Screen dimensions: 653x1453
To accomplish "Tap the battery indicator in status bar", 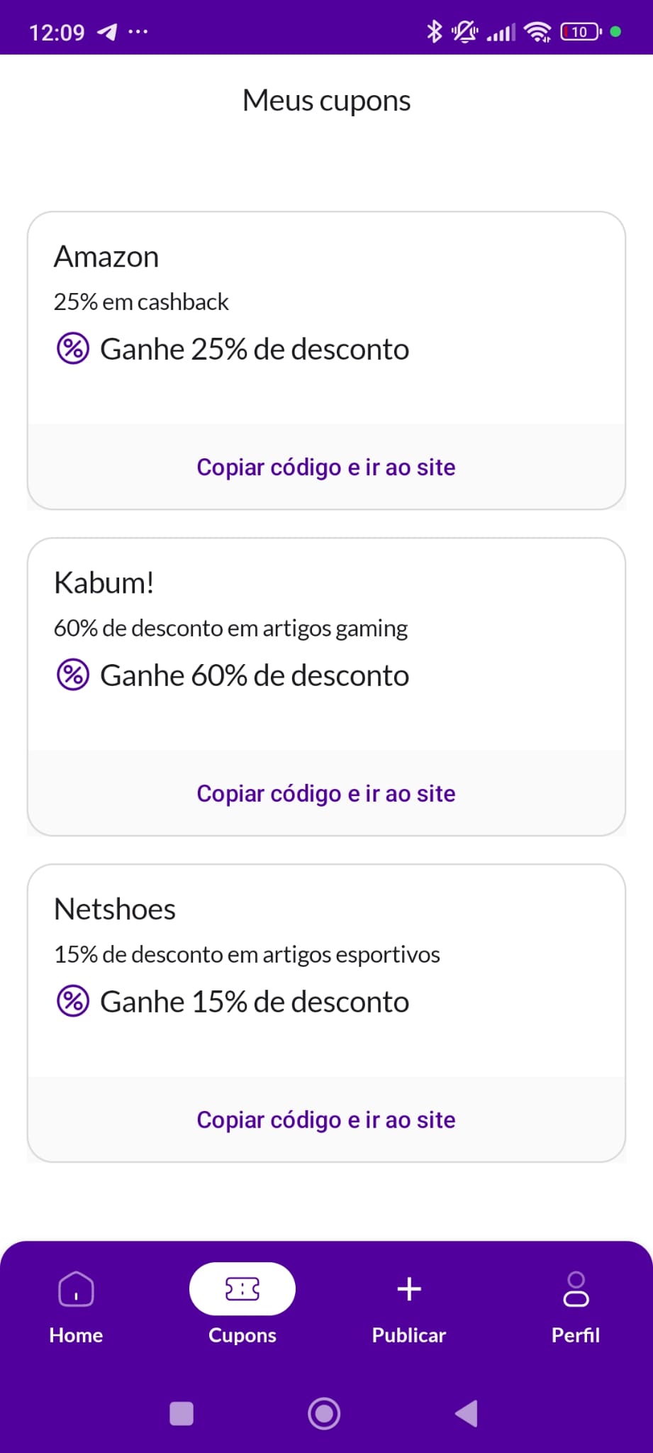I will pos(581,31).
